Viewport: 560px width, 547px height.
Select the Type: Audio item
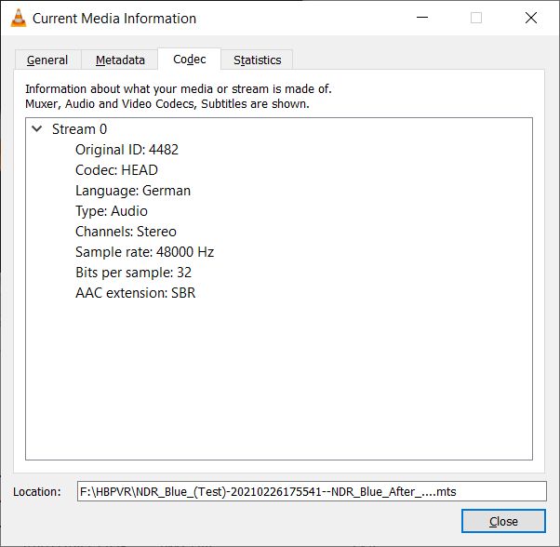point(112,211)
